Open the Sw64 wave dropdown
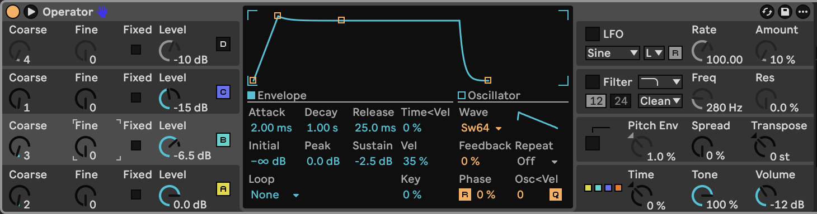817x214 pixels. pyautogui.click(x=481, y=128)
